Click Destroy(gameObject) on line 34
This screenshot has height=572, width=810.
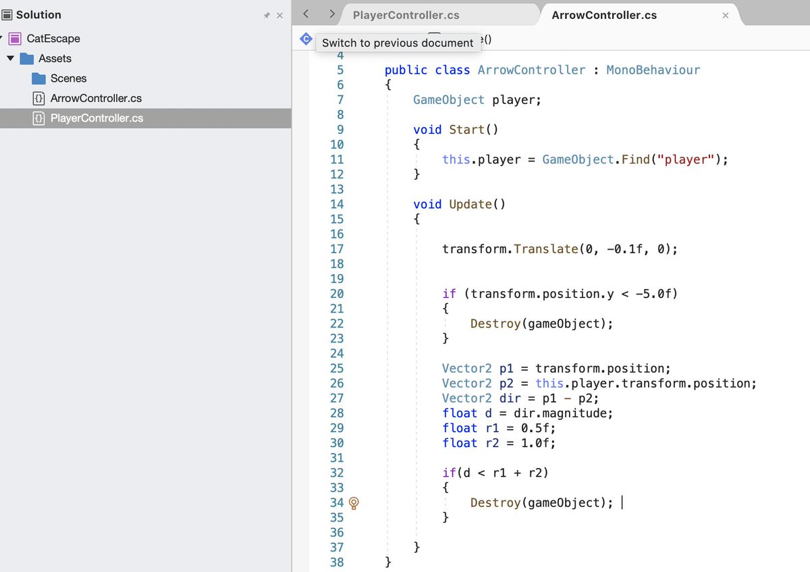pyautogui.click(x=541, y=502)
